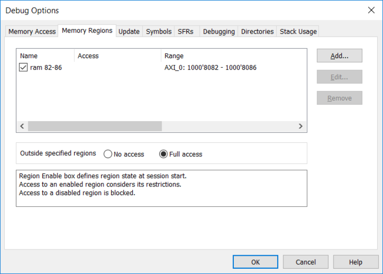Open the Symbols tab
The width and height of the screenshot is (383, 274).
point(159,31)
